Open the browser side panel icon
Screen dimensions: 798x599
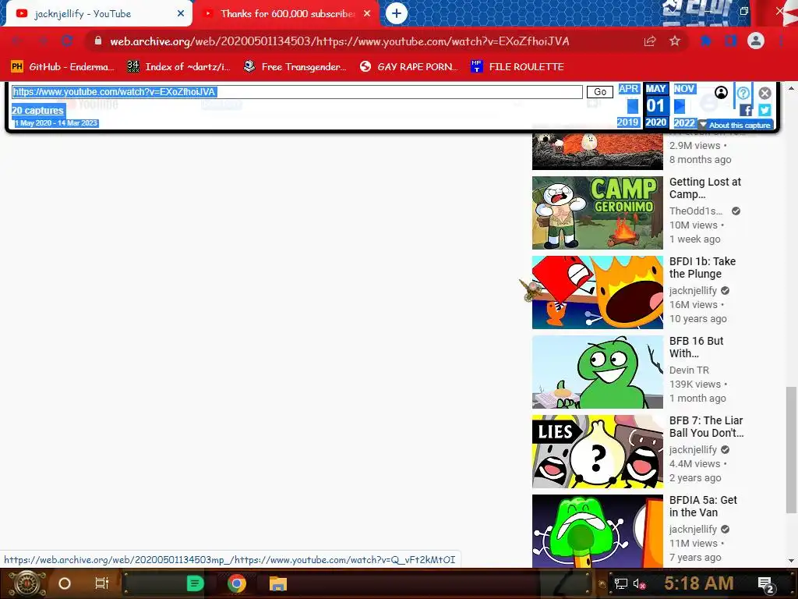pyautogui.click(x=731, y=41)
